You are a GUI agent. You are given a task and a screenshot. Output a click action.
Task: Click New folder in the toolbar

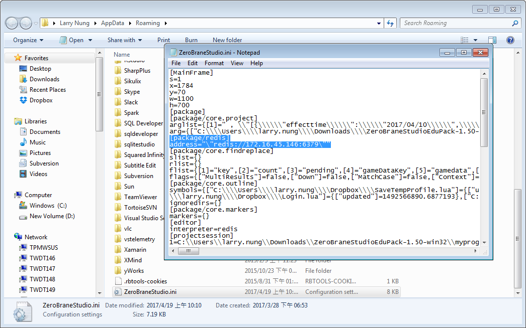(x=227, y=40)
